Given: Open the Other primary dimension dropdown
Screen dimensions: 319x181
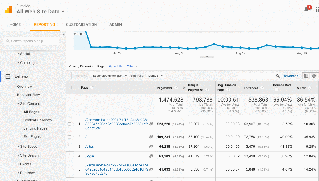Looking at the screenshot, I should pos(132,66).
